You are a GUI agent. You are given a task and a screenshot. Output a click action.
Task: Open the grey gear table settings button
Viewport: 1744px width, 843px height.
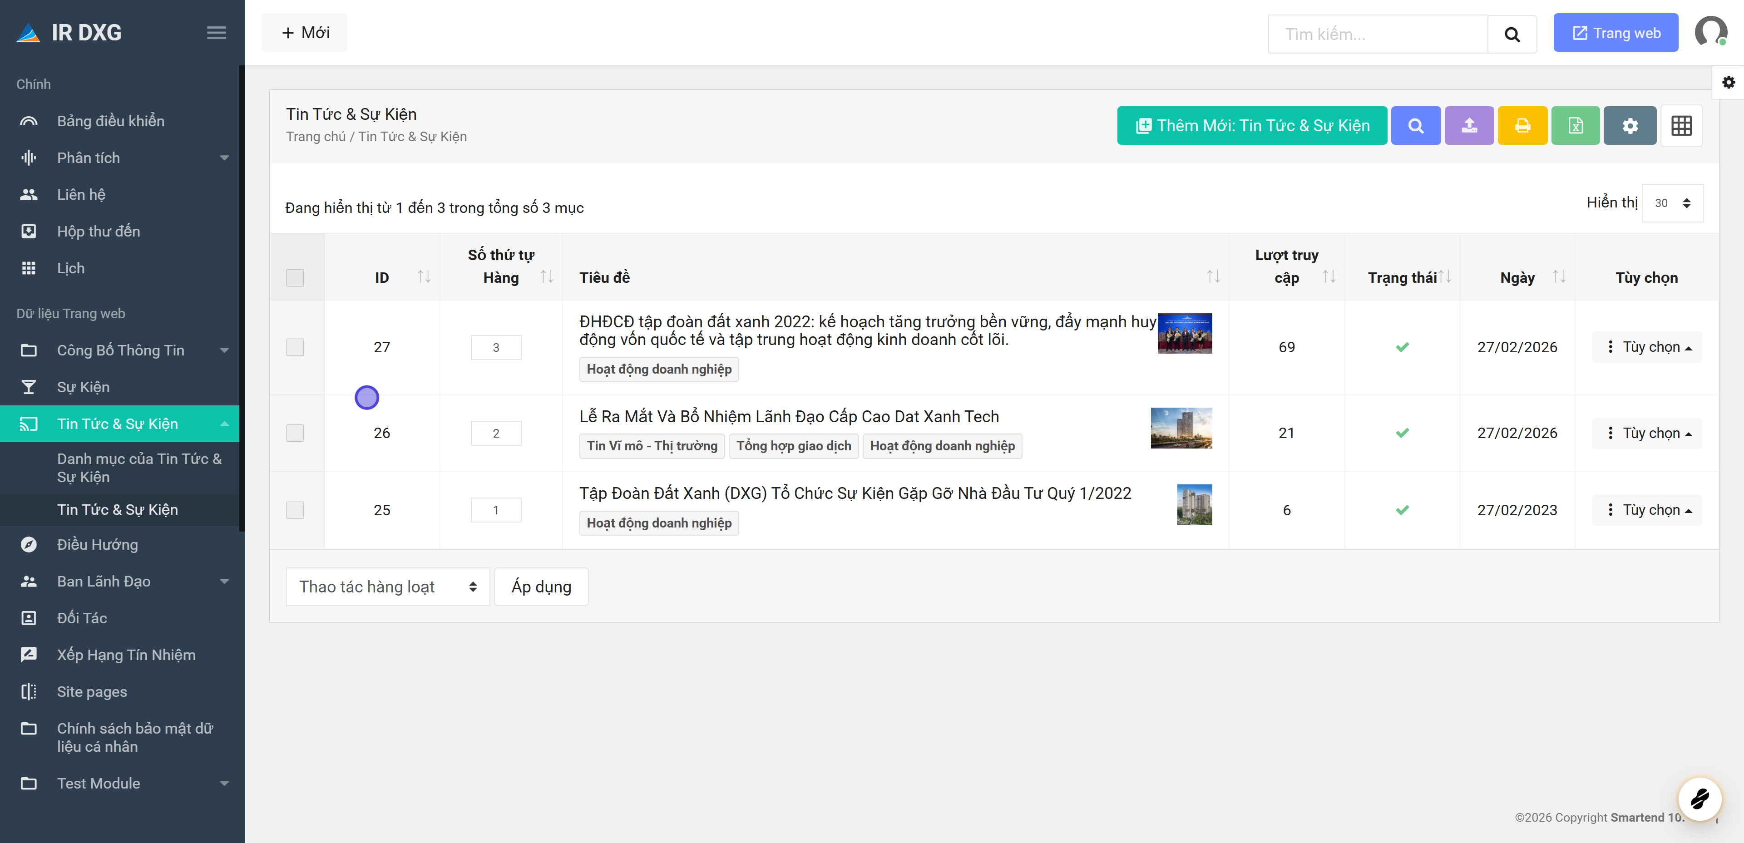click(x=1630, y=126)
